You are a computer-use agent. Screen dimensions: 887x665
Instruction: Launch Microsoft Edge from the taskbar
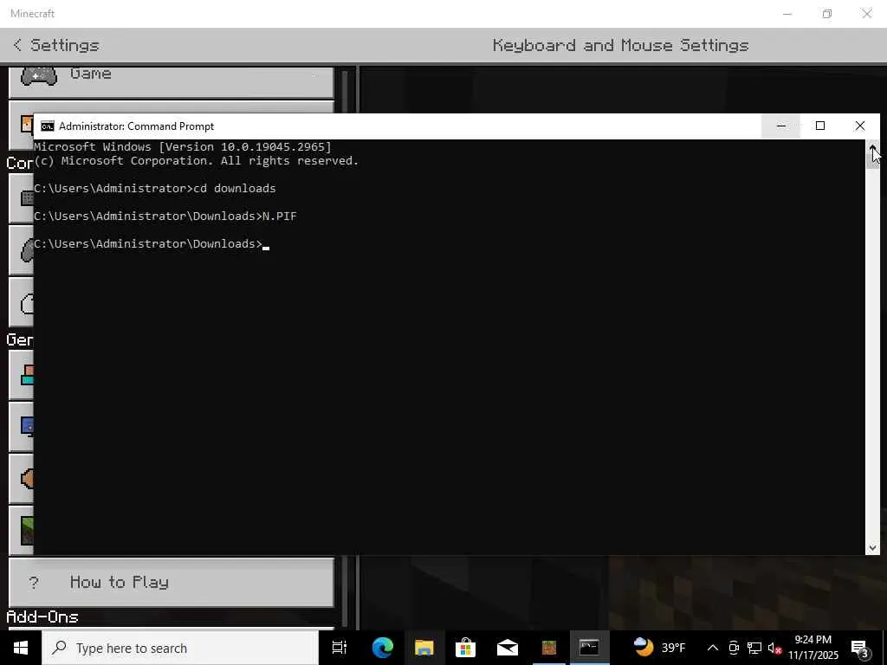[382, 648]
